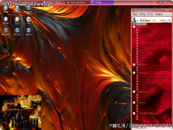Screen dimensions: 173x130
Task: Collapse the contact group showing (0/6)
Action: point(134,73)
